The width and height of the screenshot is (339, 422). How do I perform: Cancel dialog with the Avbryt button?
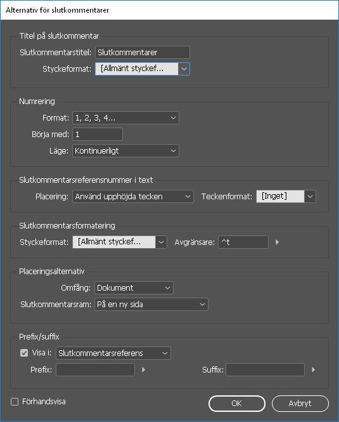pos(300,404)
